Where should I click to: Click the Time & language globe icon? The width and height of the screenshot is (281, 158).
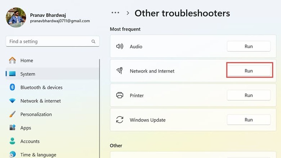13,154
